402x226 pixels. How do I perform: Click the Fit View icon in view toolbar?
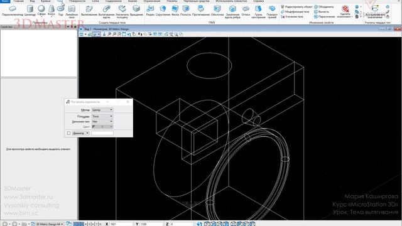[x=124, y=35]
